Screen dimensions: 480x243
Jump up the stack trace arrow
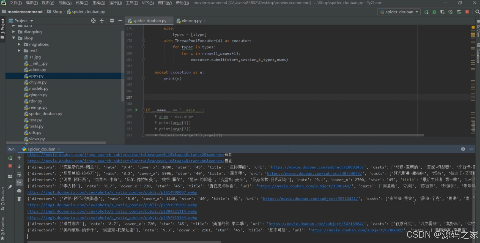tap(19, 158)
